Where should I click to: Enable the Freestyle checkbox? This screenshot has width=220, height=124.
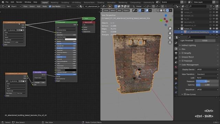tap(183, 61)
